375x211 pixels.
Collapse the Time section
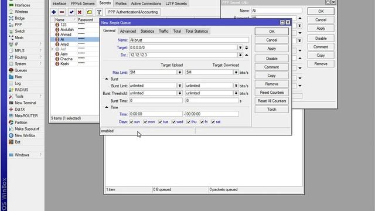[x=107, y=107]
